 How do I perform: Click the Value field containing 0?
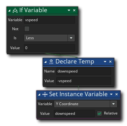pos(49,48)
